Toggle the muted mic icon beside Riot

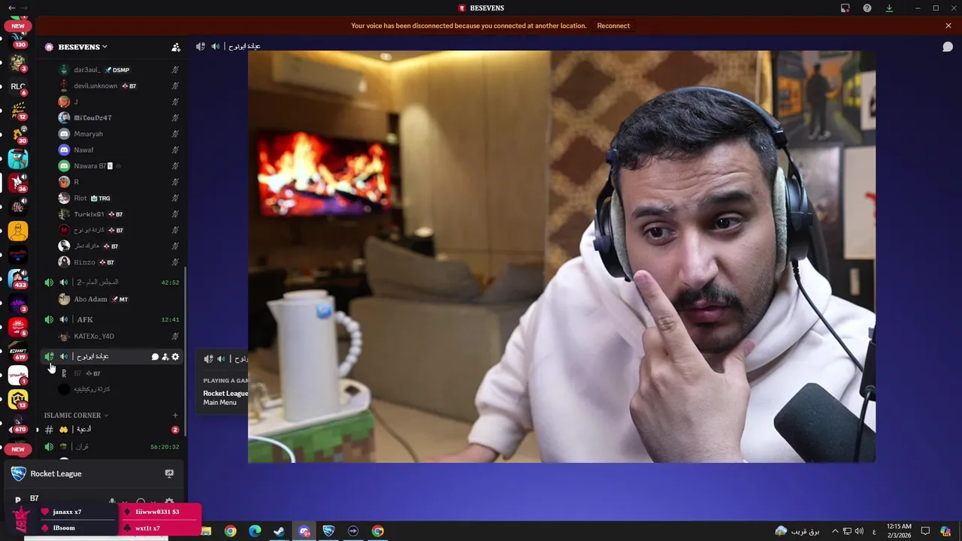pos(175,198)
